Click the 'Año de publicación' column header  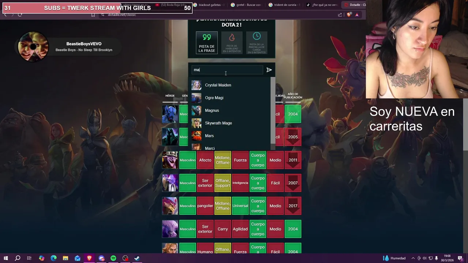[293, 96]
